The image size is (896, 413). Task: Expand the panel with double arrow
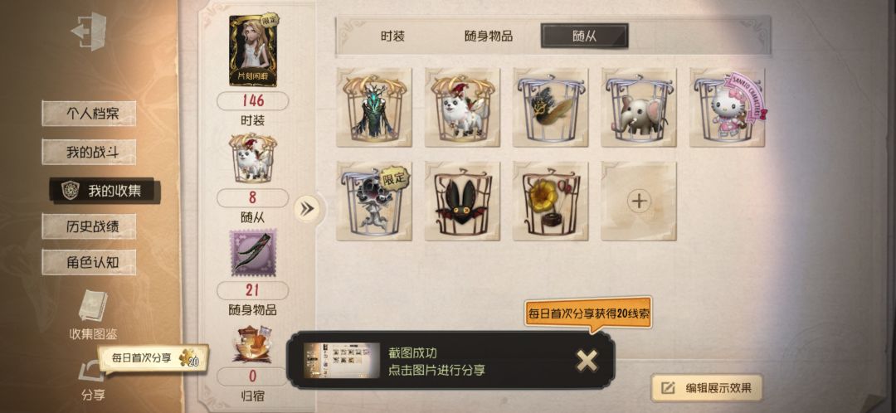[308, 209]
